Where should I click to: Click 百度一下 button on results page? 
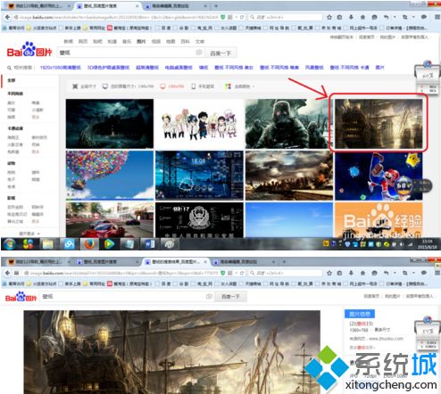pyautogui.click(x=220, y=53)
